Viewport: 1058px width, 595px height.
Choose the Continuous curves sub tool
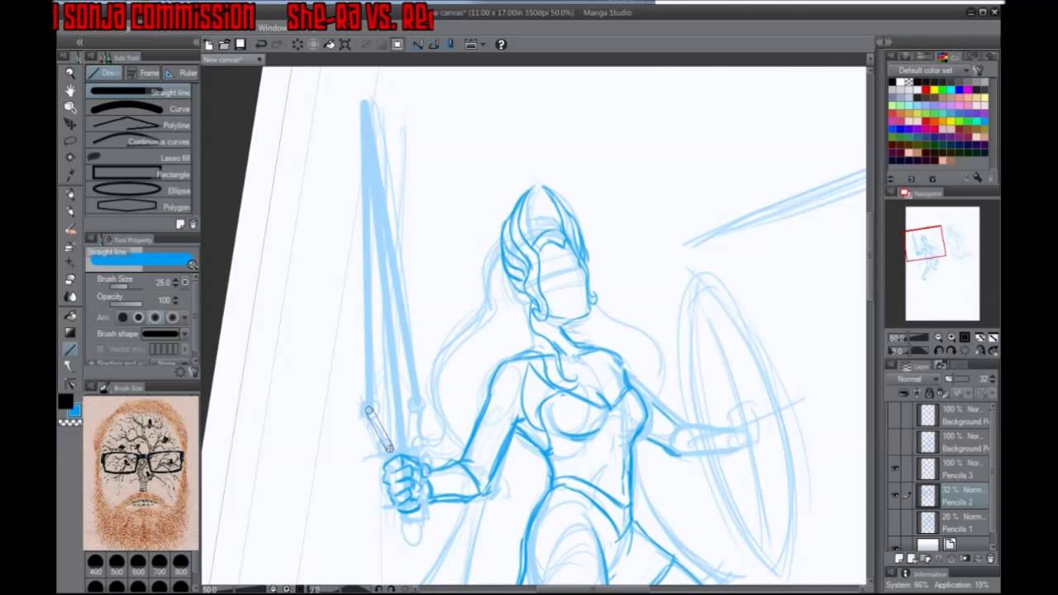click(x=141, y=141)
